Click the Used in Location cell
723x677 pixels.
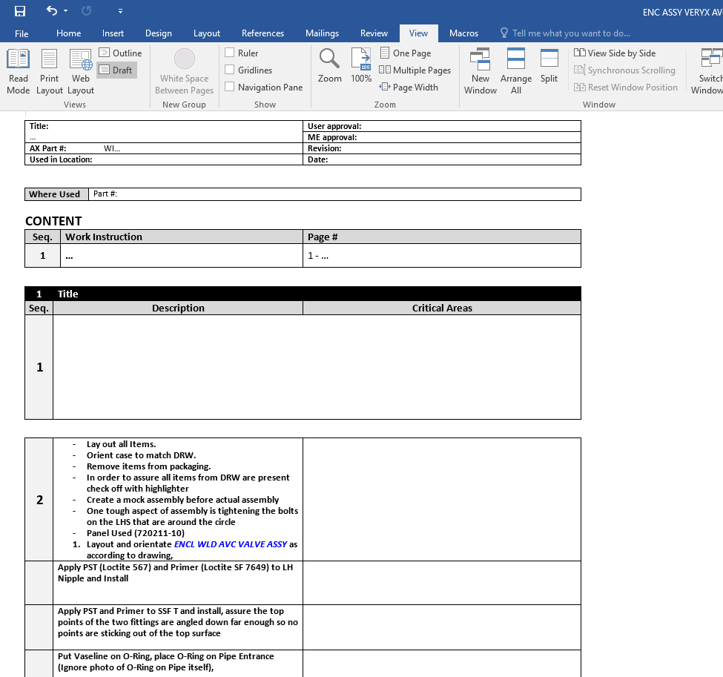(x=164, y=159)
